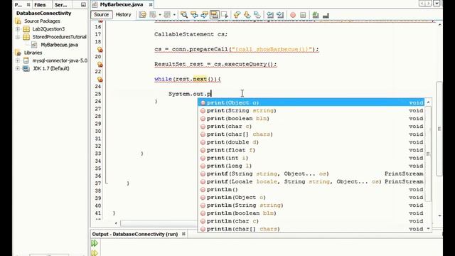Collapse the StoredProceduresTutorial package node
Viewport: 455px width, 256px height.
coord(18,37)
